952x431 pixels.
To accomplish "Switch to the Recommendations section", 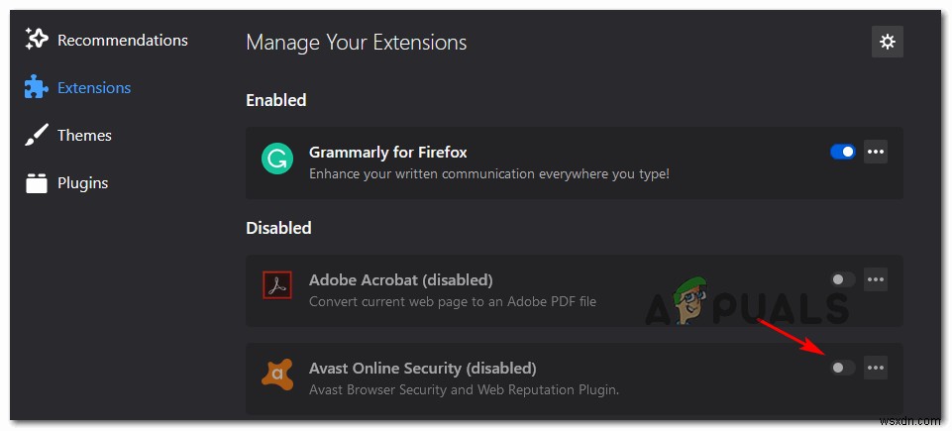I will [x=122, y=41].
